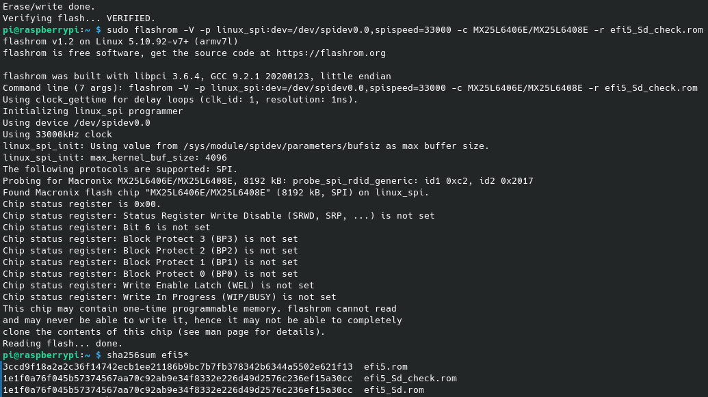This screenshot has width=708, height=397.
Task: Click the "Chip status register is 0x00." line
Action: (x=81, y=204)
